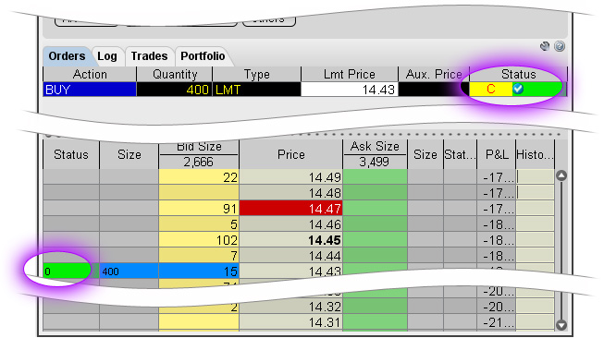Click the P&L column header
This screenshot has height=338, width=604.
point(496,154)
